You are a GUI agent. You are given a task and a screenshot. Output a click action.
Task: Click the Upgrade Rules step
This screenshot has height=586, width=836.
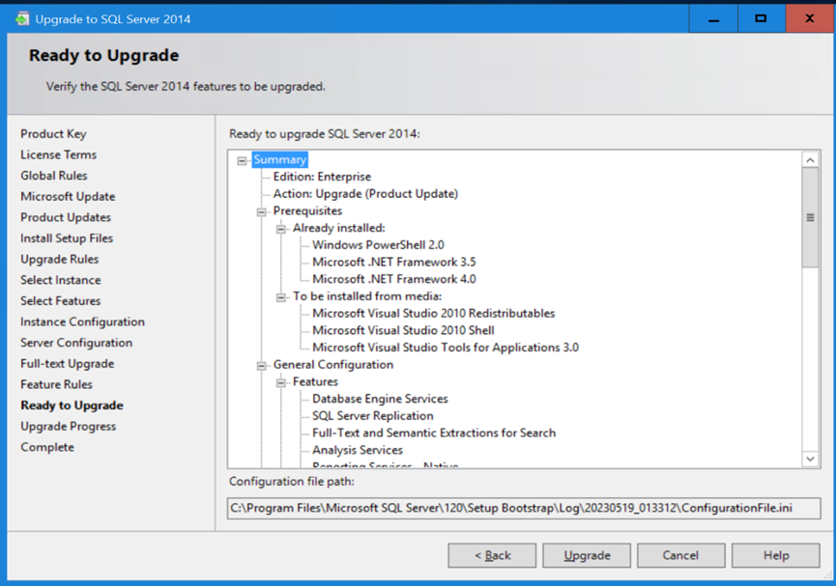pos(60,259)
